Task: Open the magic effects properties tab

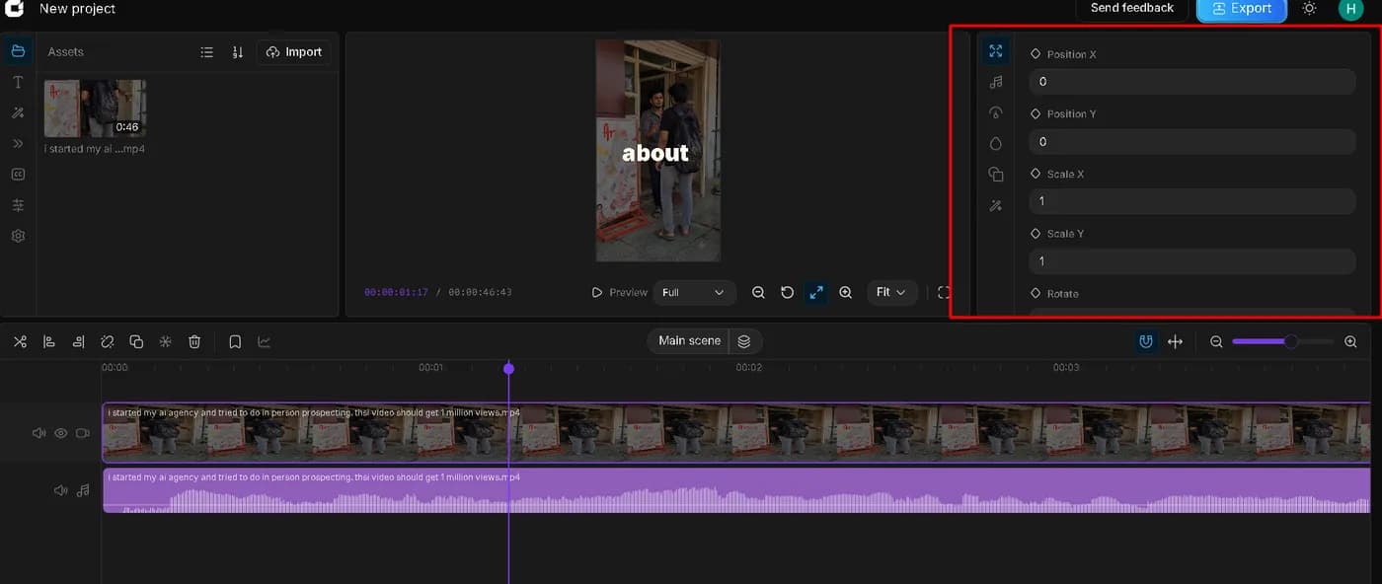Action: point(995,205)
